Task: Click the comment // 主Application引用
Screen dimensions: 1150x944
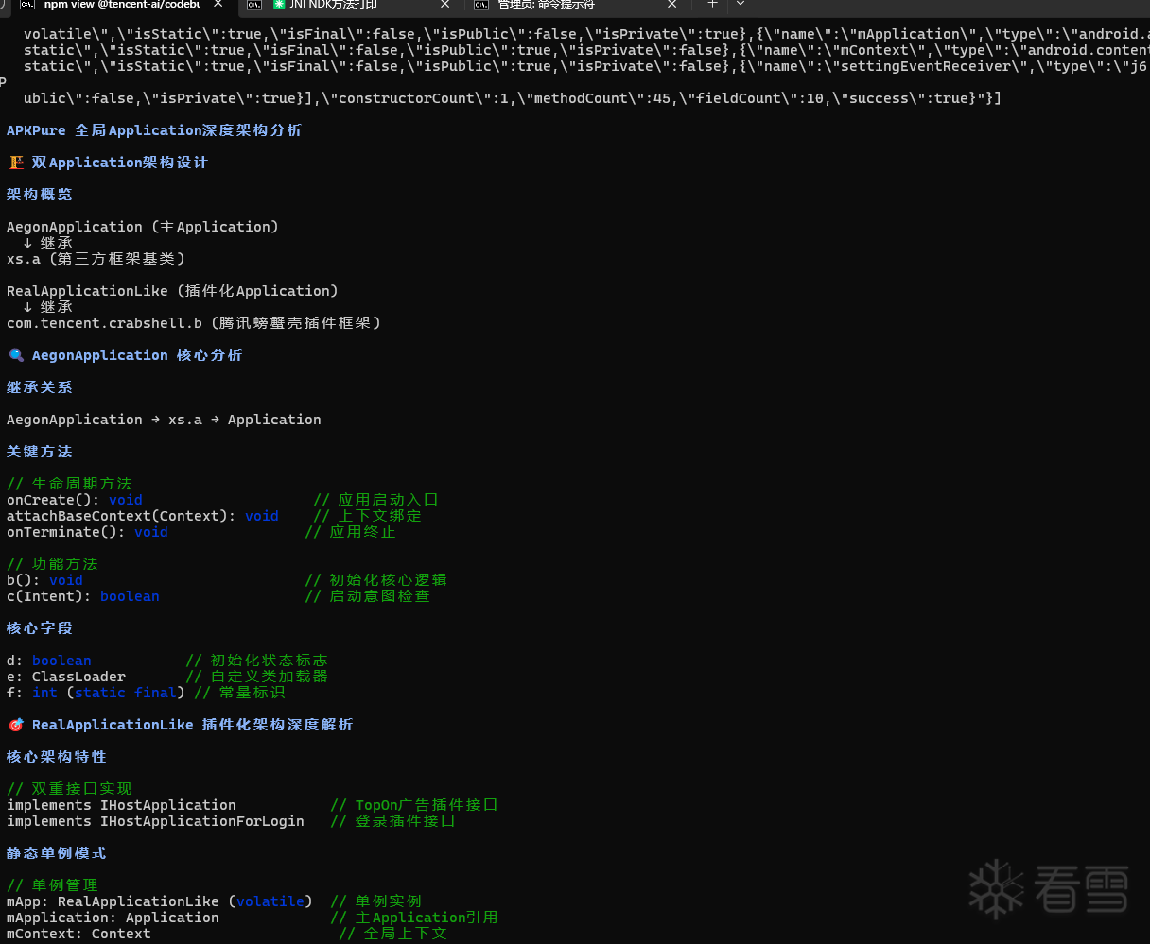Action: 414,918
